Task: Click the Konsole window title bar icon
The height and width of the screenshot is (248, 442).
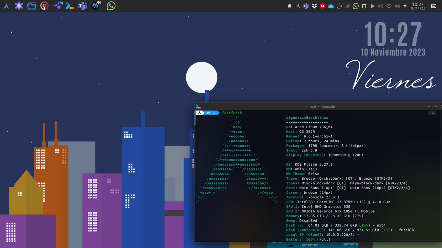Action: pyautogui.click(x=198, y=106)
